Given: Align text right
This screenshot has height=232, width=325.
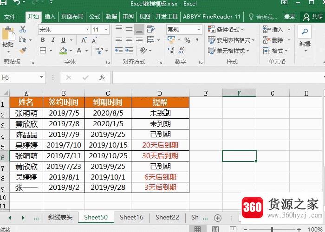Looking at the screenshot, I should click(139, 40).
